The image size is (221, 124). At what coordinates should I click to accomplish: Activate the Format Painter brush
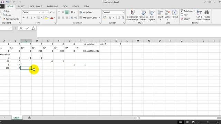tap(4, 19)
